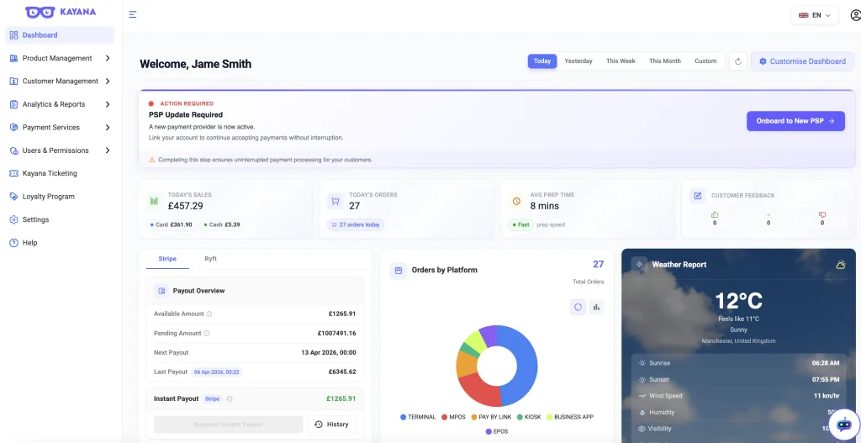Switch chart to donut view
The image size is (861, 443).
tap(578, 308)
